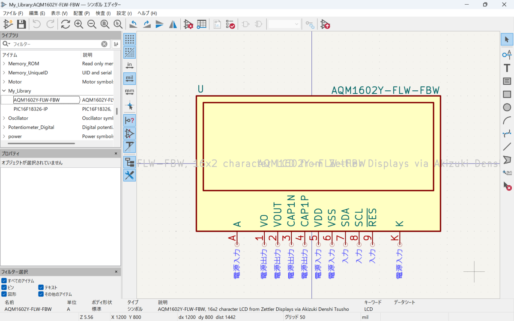Expand the Oscillator library

[x=4, y=118]
